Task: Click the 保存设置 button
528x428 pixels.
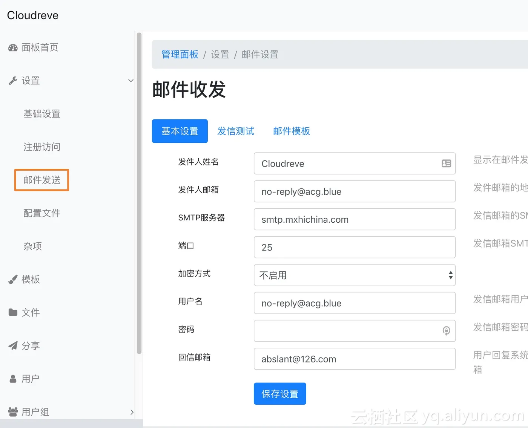Action: pos(280,394)
